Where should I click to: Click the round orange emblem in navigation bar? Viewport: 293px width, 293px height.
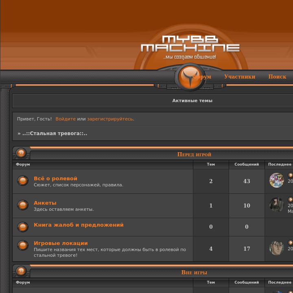(x=190, y=77)
